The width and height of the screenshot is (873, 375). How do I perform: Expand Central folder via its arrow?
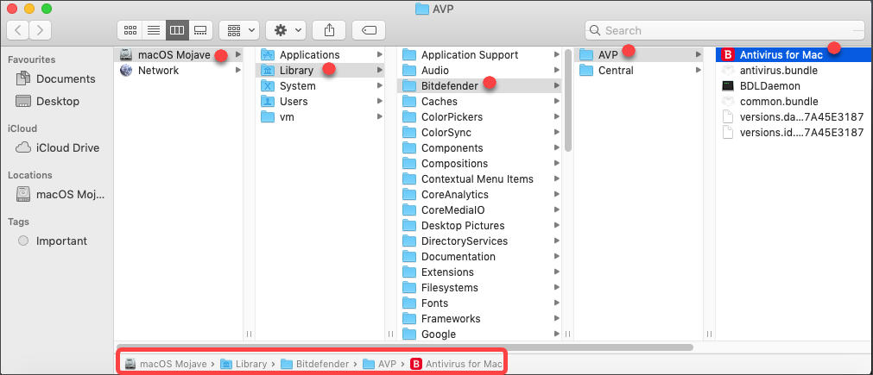tap(699, 70)
